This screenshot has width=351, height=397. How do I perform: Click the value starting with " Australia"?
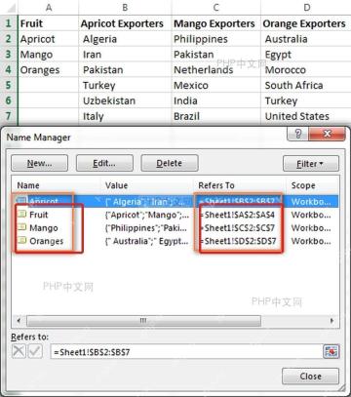pyautogui.click(x=147, y=241)
